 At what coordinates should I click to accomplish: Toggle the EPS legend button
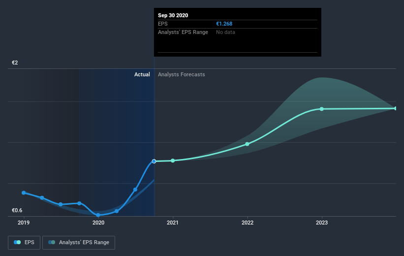click(24, 242)
